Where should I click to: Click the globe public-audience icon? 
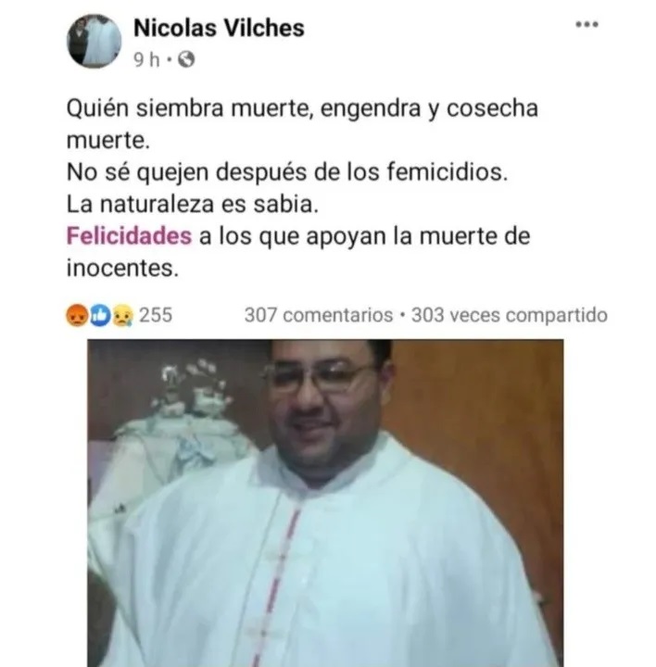click(186, 59)
